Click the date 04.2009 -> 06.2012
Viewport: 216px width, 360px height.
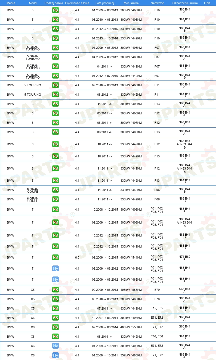(x=105, y=57)
